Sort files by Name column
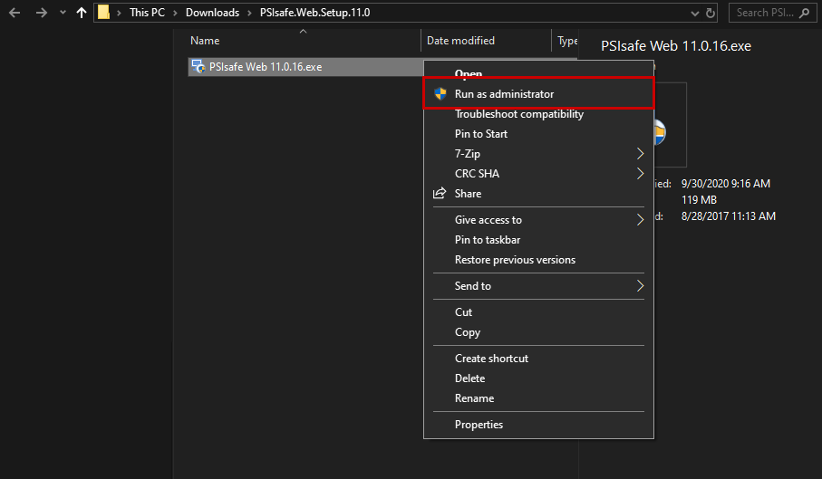Image resolution: width=822 pixels, height=479 pixels. [x=205, y=41]
